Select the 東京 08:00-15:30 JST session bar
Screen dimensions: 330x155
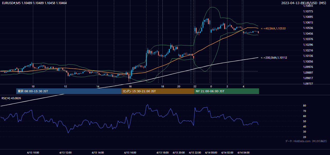tap(69, 91)
